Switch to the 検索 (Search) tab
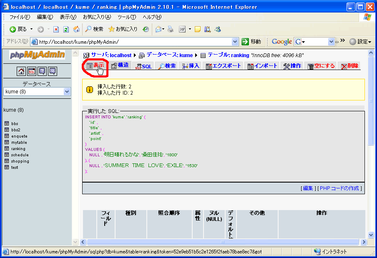 pyautogui.click(x=167, y=66)
